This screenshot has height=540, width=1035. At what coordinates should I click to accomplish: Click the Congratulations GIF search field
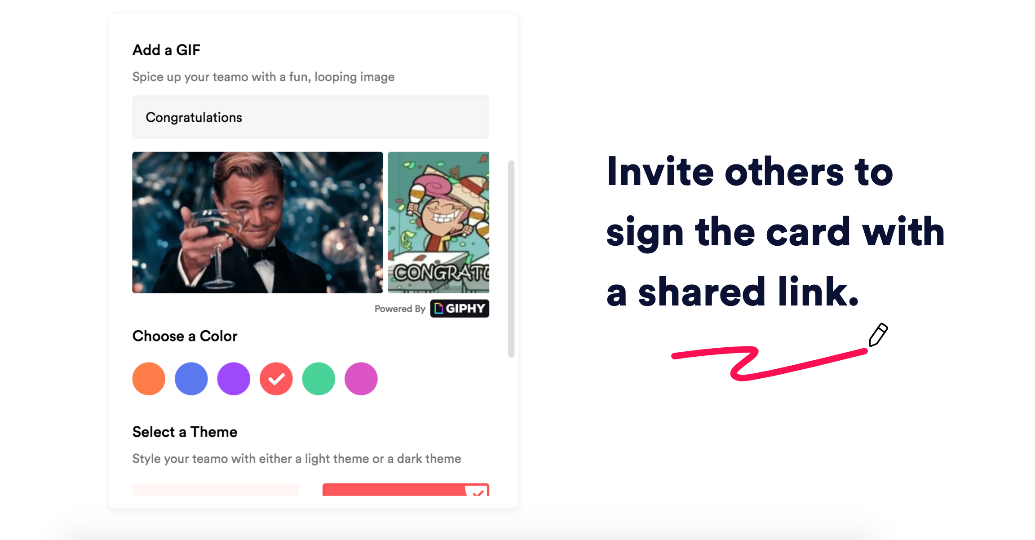[x=310, y=117]
